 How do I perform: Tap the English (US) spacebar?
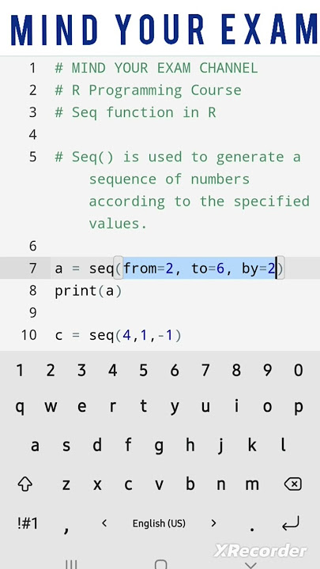(159, 523)
